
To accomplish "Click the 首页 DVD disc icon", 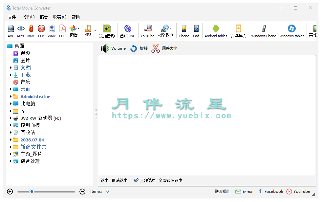I will [128, 31].
